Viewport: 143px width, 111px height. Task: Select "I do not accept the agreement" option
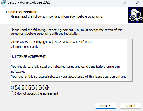[x=12, y=93]
